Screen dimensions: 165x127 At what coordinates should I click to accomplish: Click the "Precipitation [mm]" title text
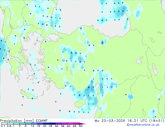[x=17, y=121]
